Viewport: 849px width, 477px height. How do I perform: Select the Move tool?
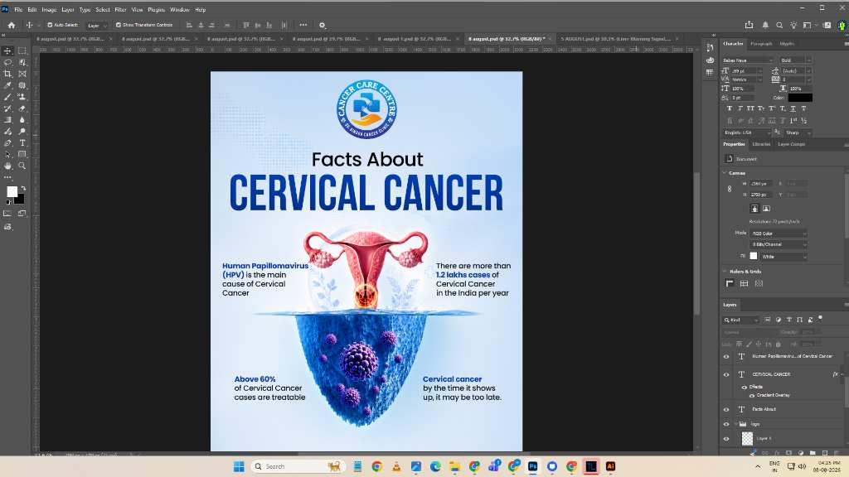7,51
